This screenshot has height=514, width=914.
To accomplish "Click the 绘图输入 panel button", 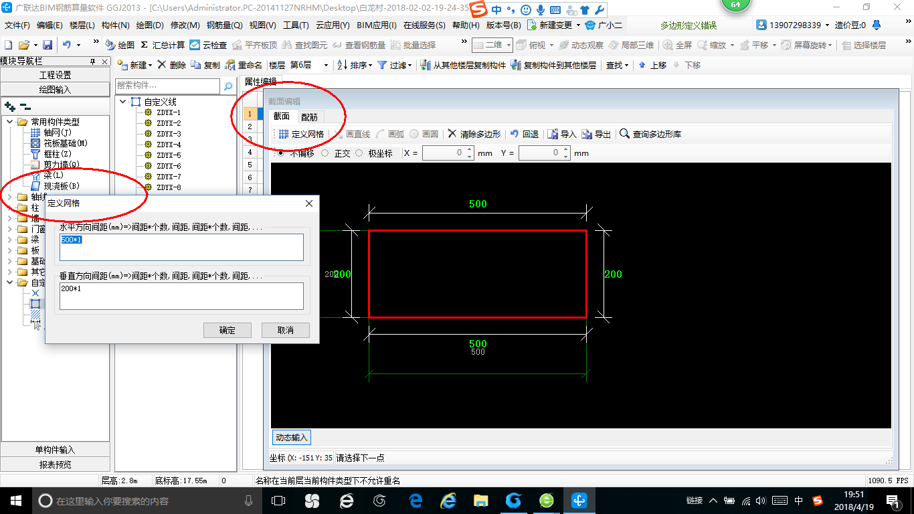I will click(x=55, y=90).
